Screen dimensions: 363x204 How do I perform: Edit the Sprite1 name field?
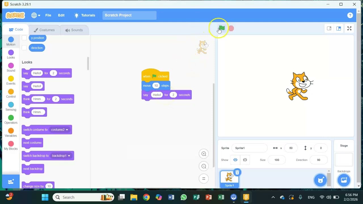click(x=250, y=148)
